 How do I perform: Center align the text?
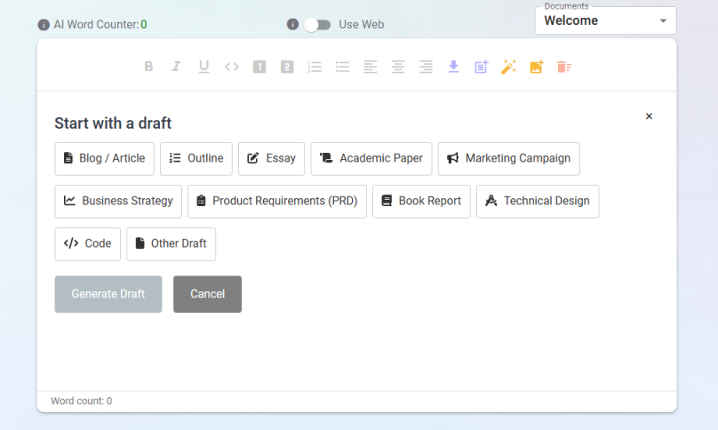pos(398,67)
